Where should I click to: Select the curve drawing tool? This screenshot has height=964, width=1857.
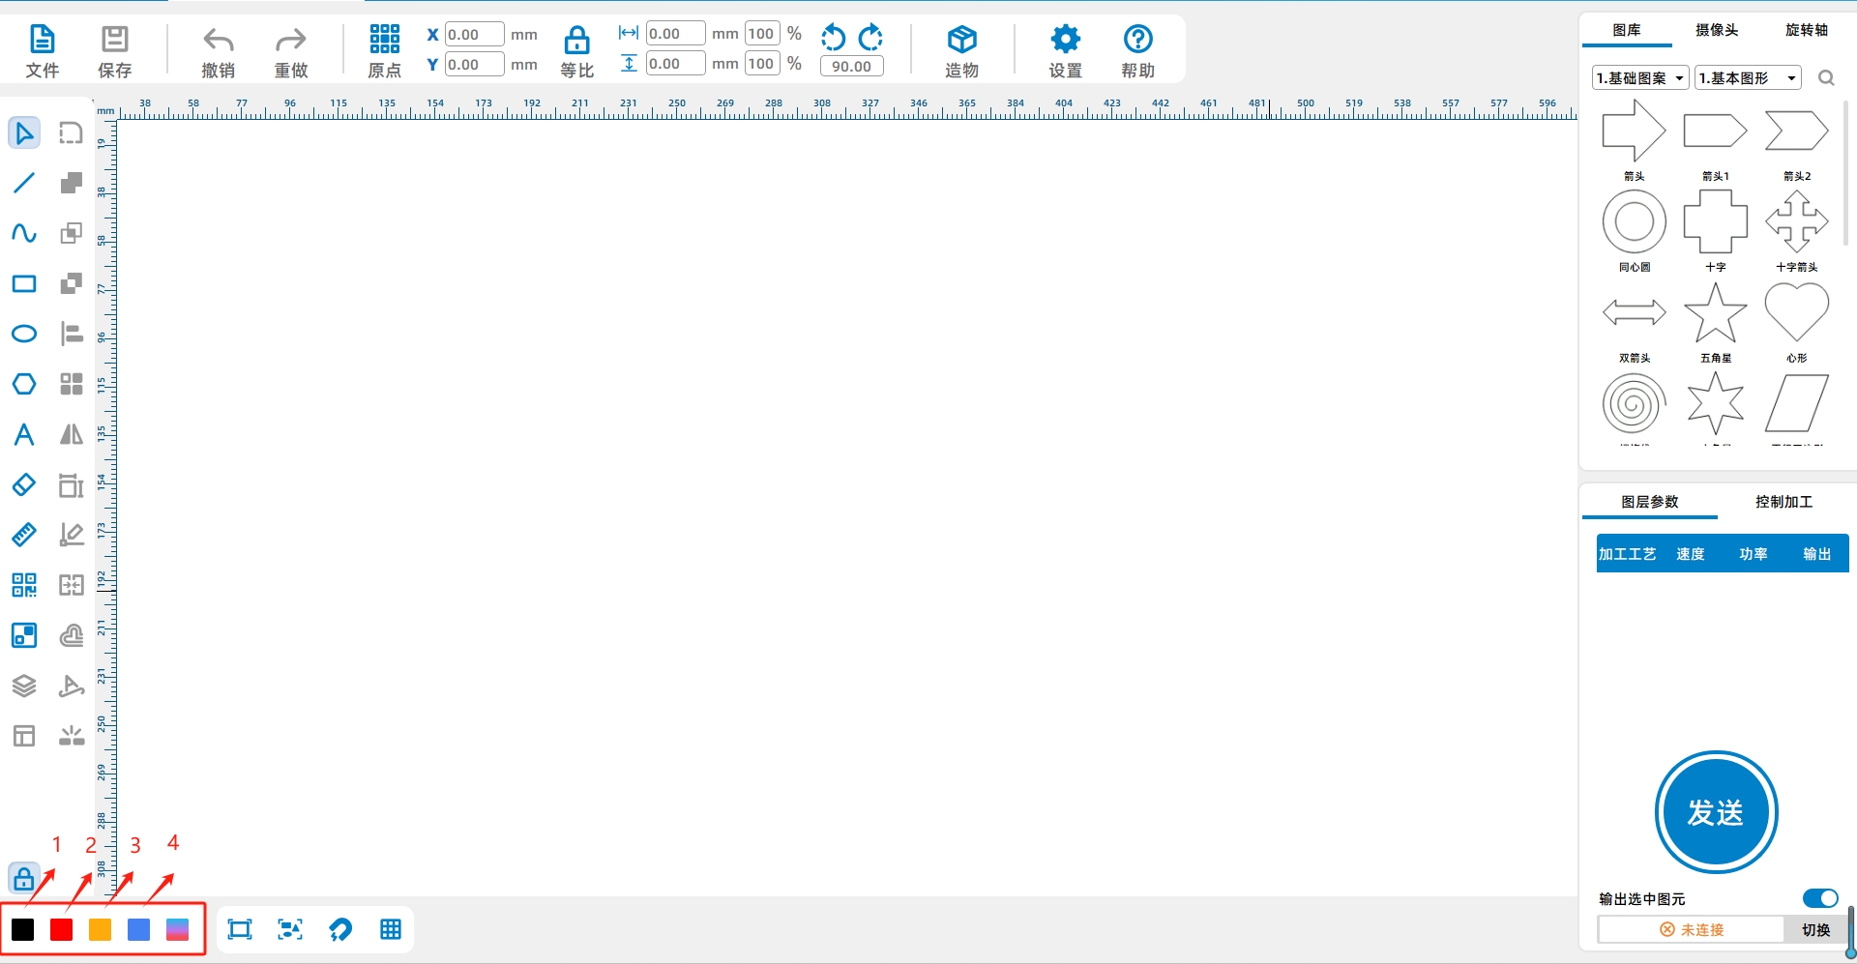(24, 233)
